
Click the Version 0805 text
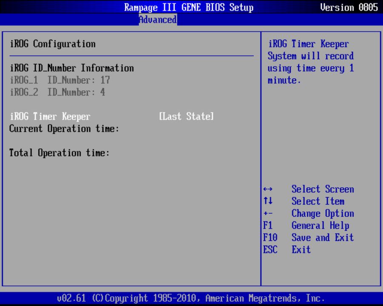tap(349, 7)
